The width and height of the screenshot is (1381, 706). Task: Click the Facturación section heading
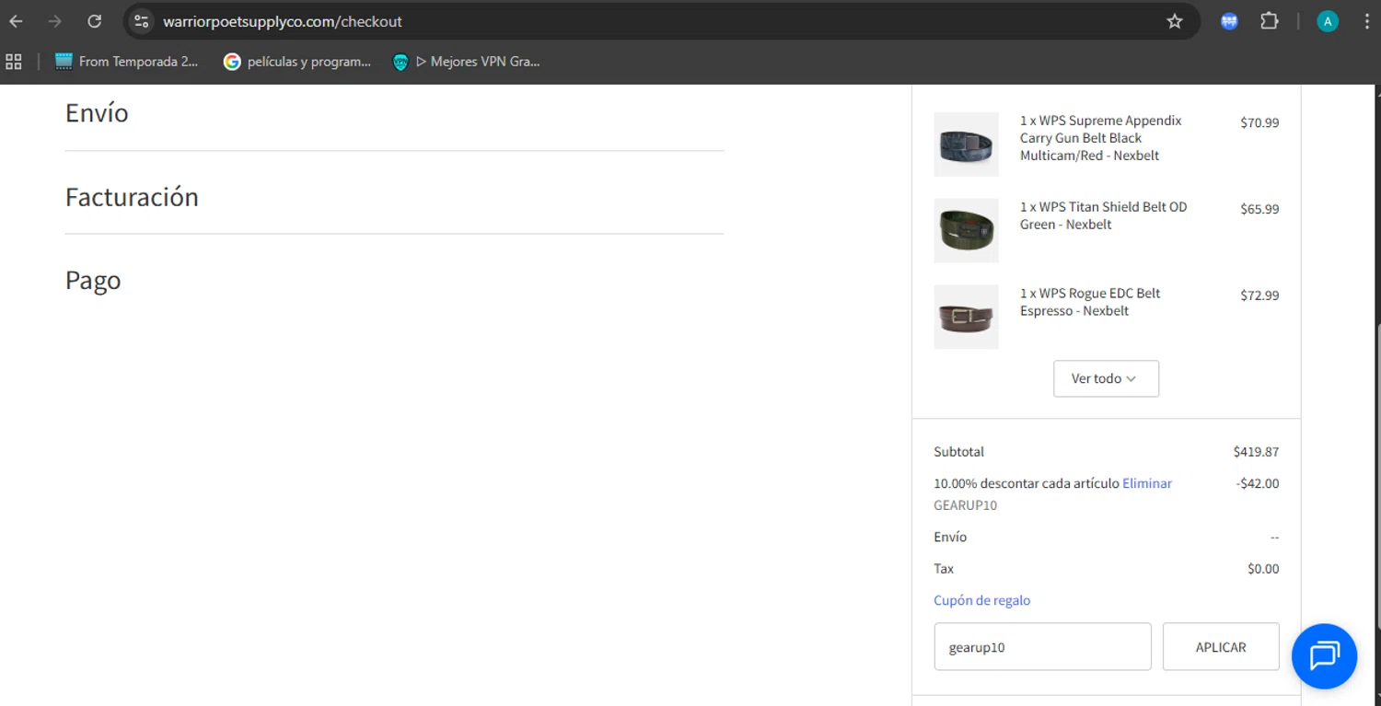point(132,197)
